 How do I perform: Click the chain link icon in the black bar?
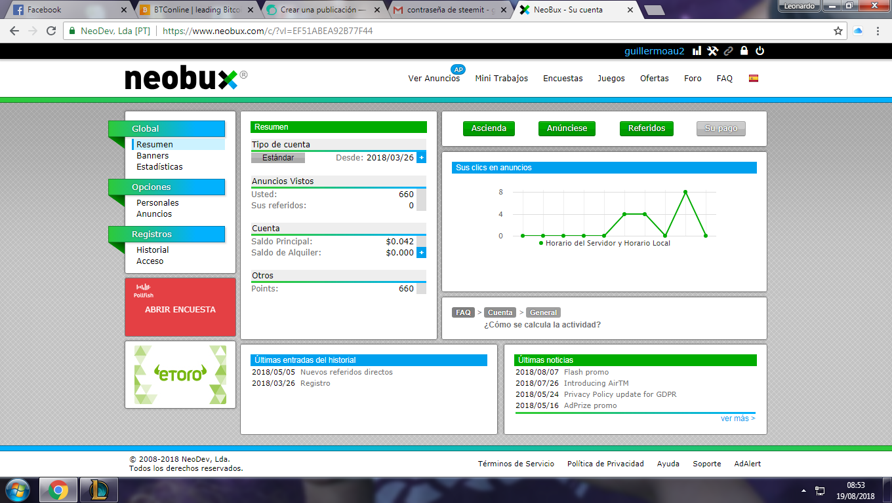(728, 50)
